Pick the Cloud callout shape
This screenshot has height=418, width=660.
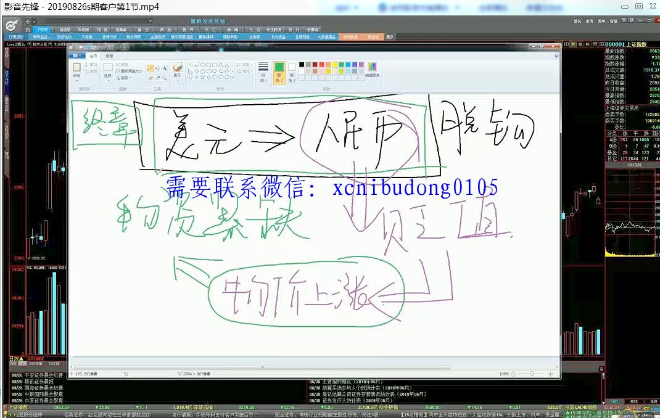click(x=227, y=77)
